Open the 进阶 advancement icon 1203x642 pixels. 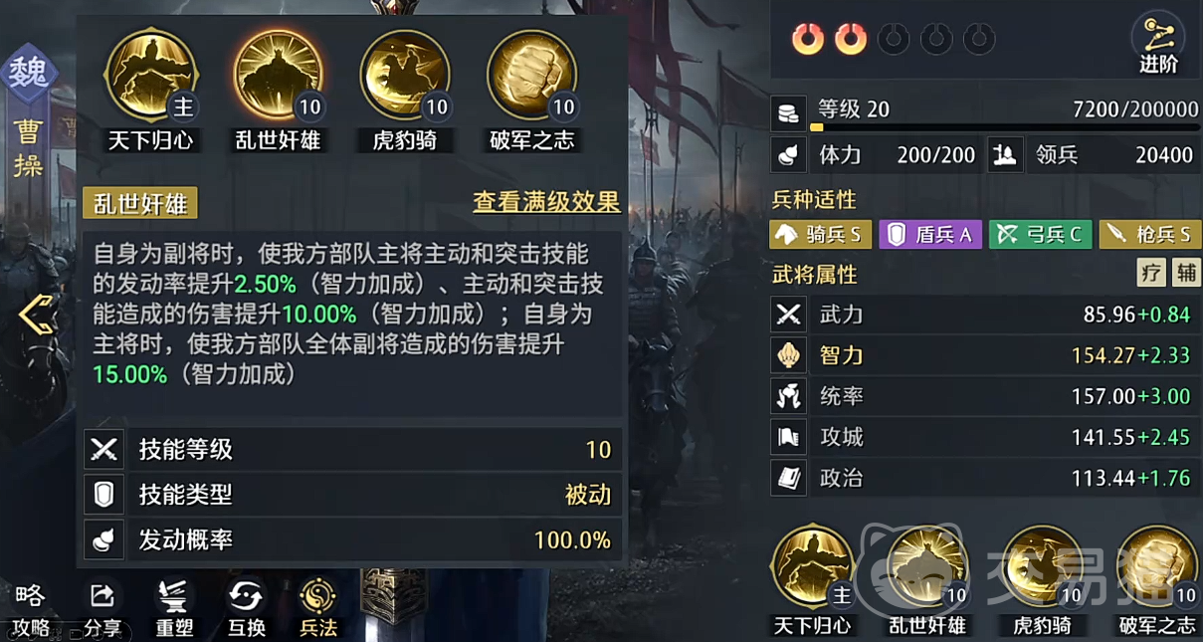coord(1158,47)
